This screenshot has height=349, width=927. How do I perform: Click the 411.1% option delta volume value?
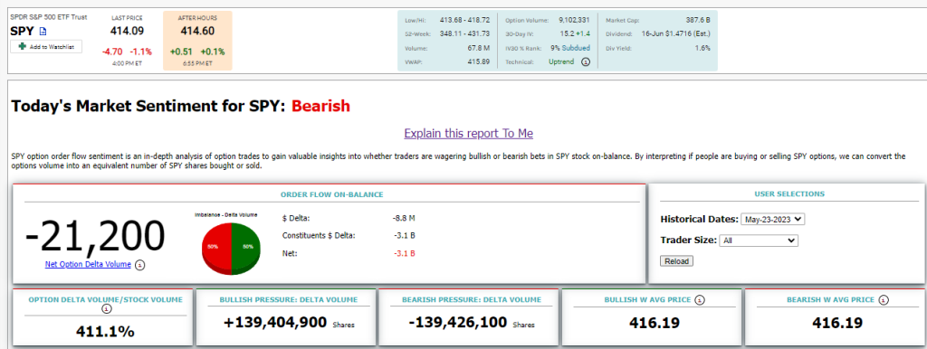coord(105,332)
